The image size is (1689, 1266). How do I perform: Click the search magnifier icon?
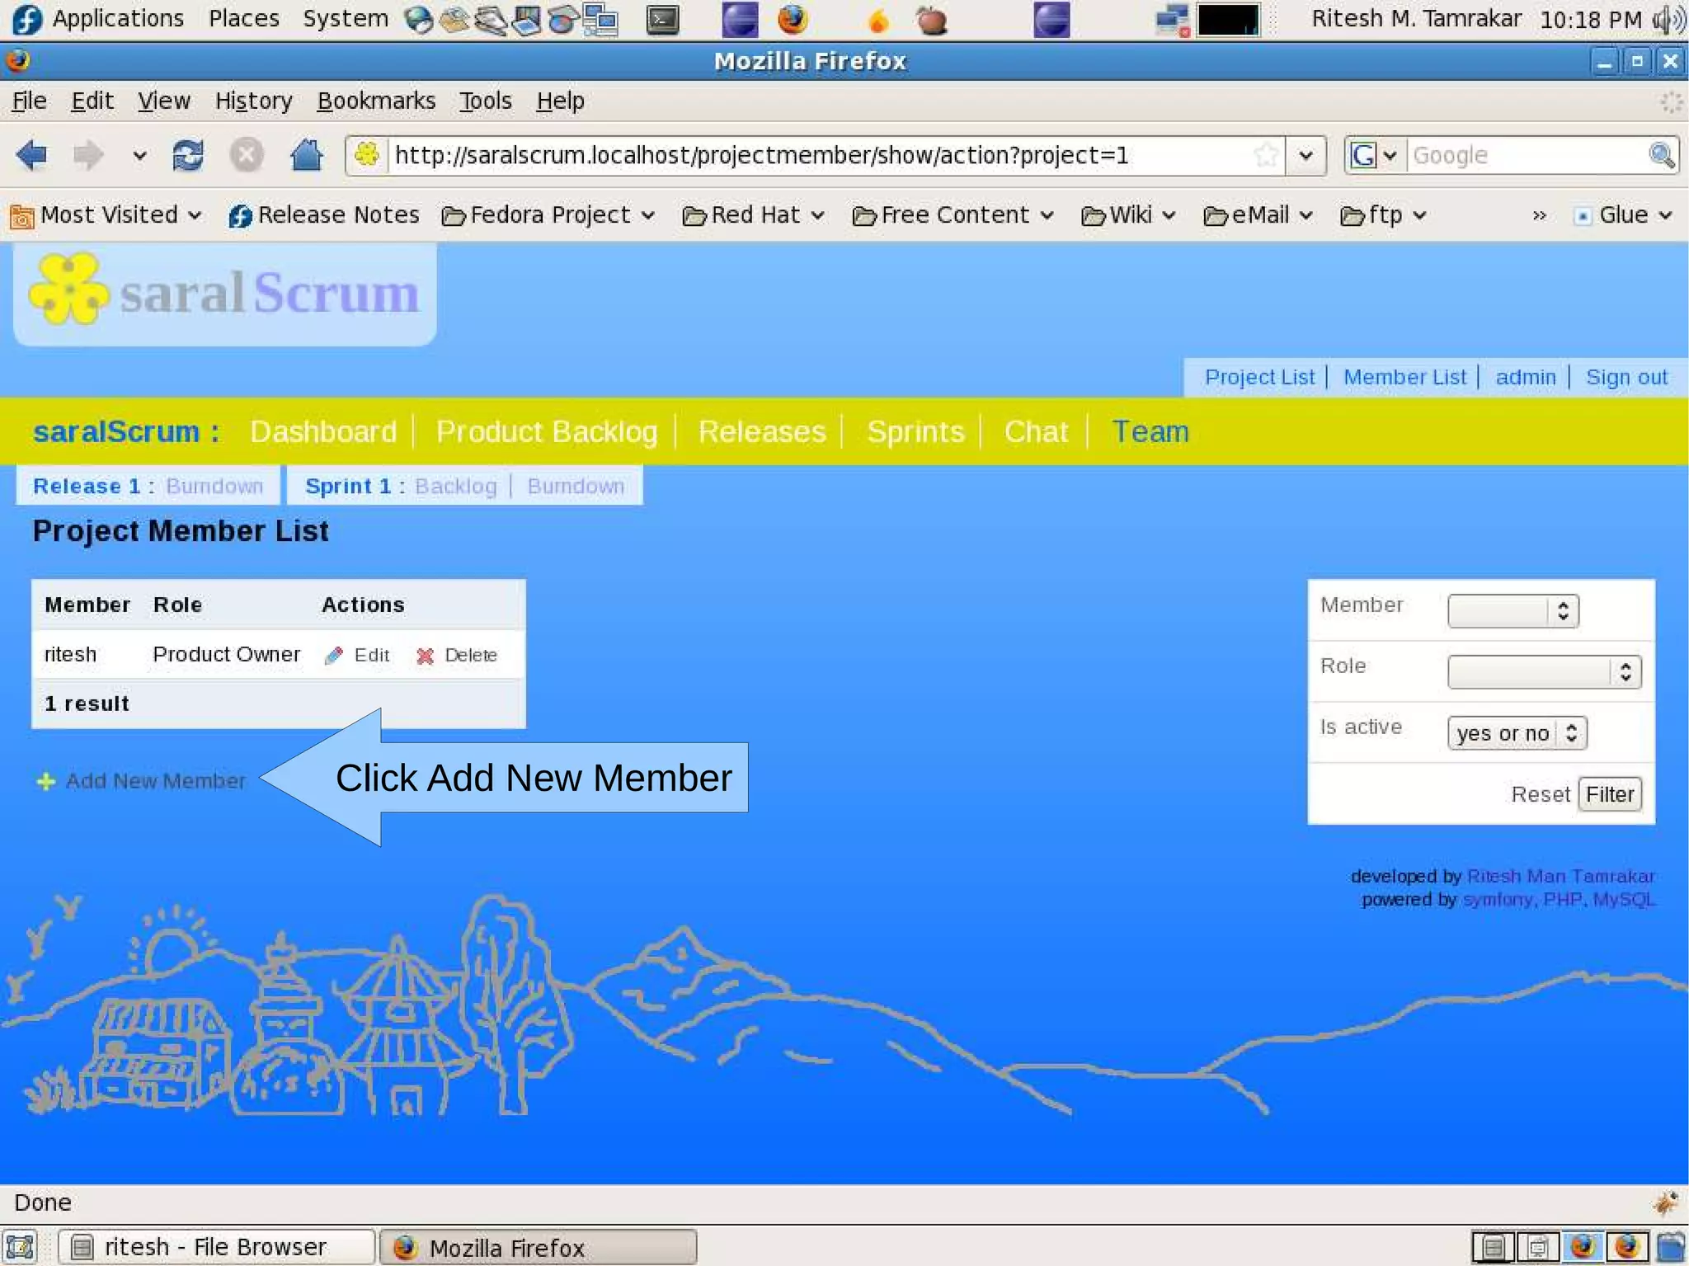point(1661,154)
